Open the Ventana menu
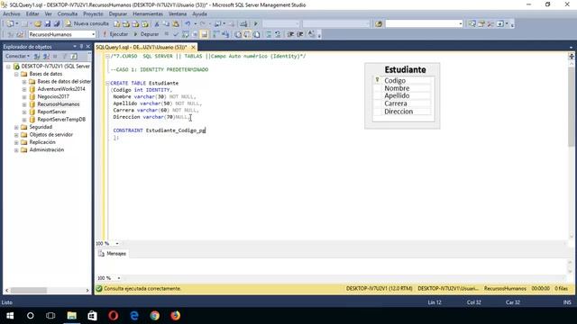 178,14
